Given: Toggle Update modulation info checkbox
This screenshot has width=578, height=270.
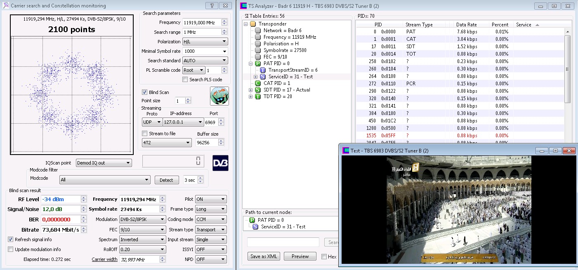Looking at the screenshot, I should 11,249.
